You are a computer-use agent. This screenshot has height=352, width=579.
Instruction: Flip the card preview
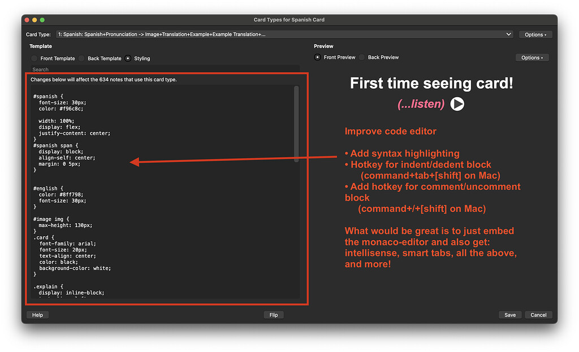(x=274, y=315)
